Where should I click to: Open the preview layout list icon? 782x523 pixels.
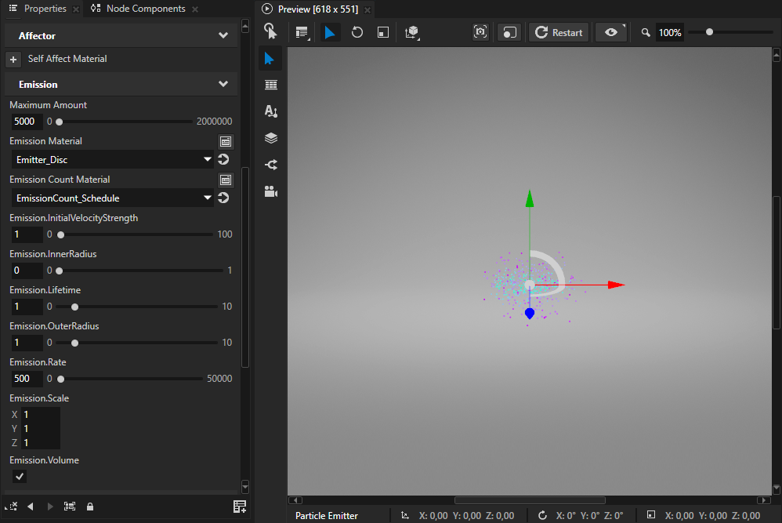point(302,32)
